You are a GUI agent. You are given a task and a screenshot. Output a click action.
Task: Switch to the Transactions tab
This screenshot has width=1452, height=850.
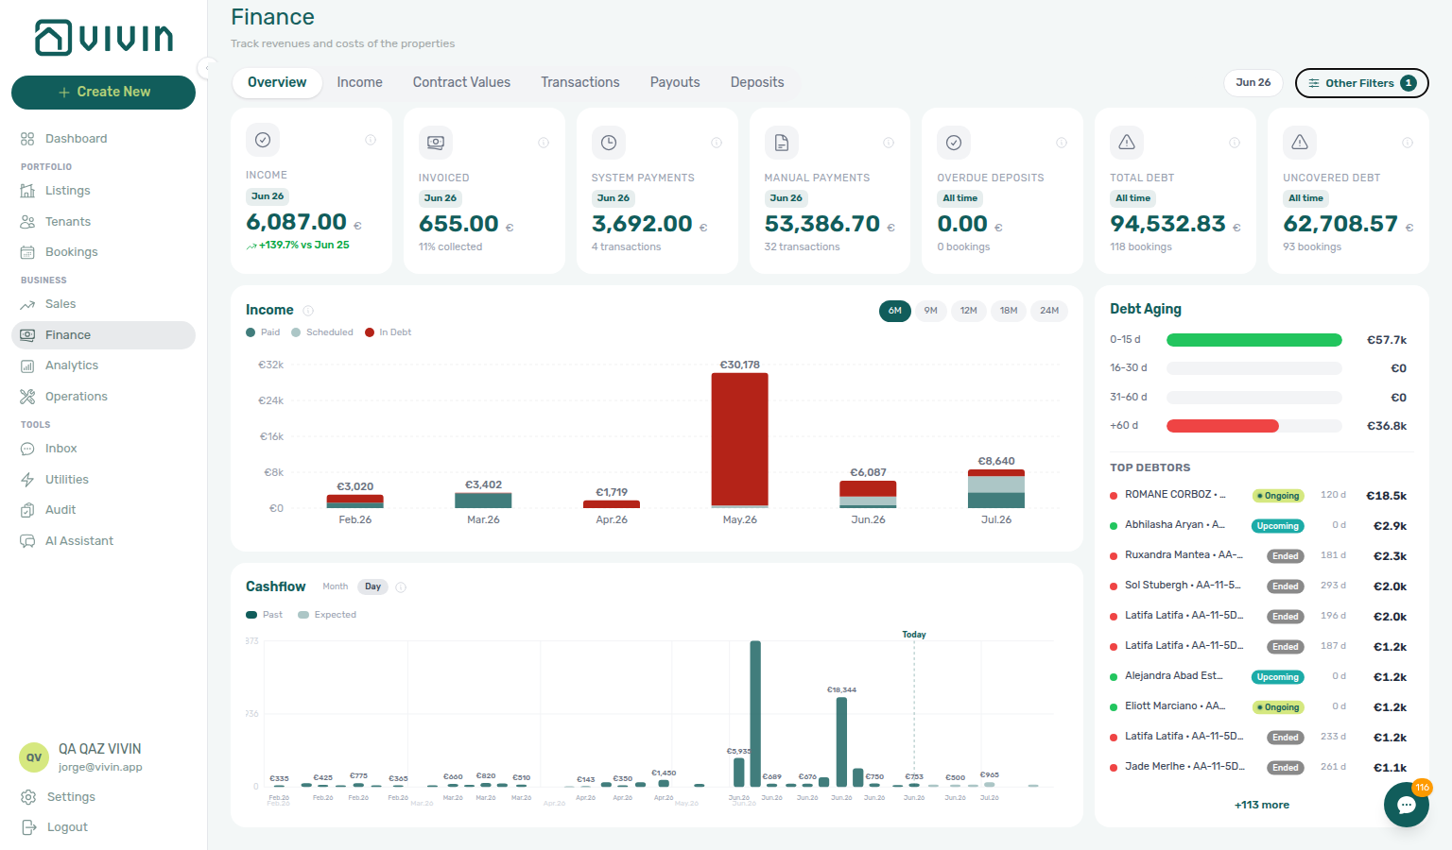point(580,82)
